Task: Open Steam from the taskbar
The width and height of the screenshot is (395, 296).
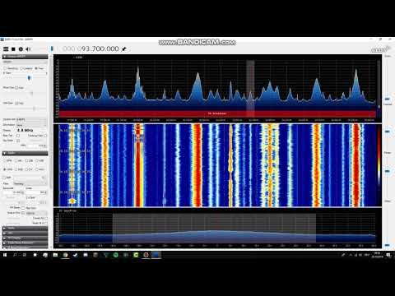Action: click(x=75, y=255)
